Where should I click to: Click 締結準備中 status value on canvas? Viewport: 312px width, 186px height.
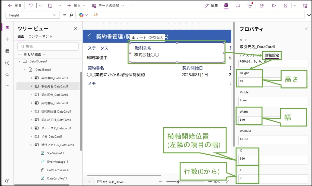click(x=97, y=58)
